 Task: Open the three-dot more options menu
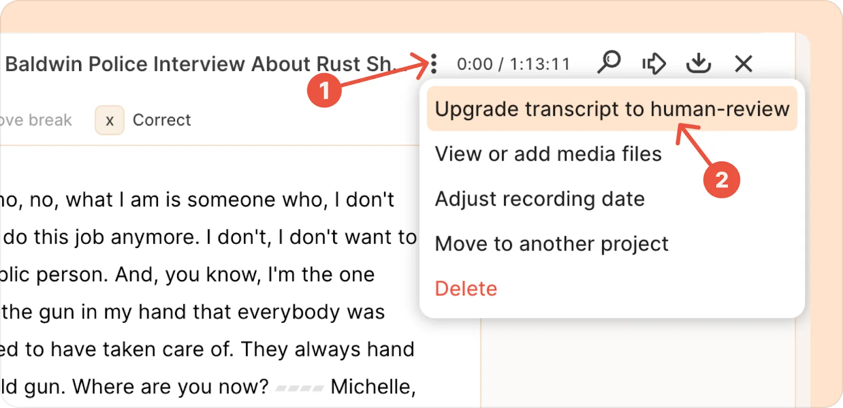click(x=434, y=64)
